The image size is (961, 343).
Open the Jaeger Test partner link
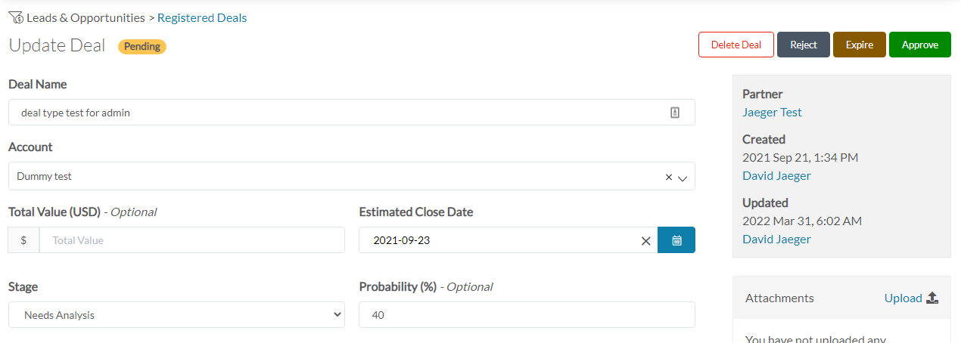pos(772,112)
